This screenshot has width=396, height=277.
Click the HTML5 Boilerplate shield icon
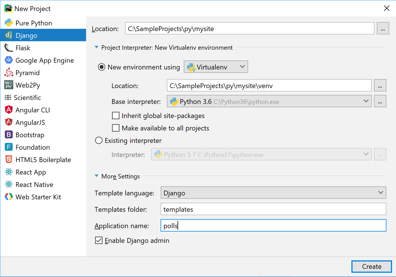pyautogui.click(x=9, y=159)
